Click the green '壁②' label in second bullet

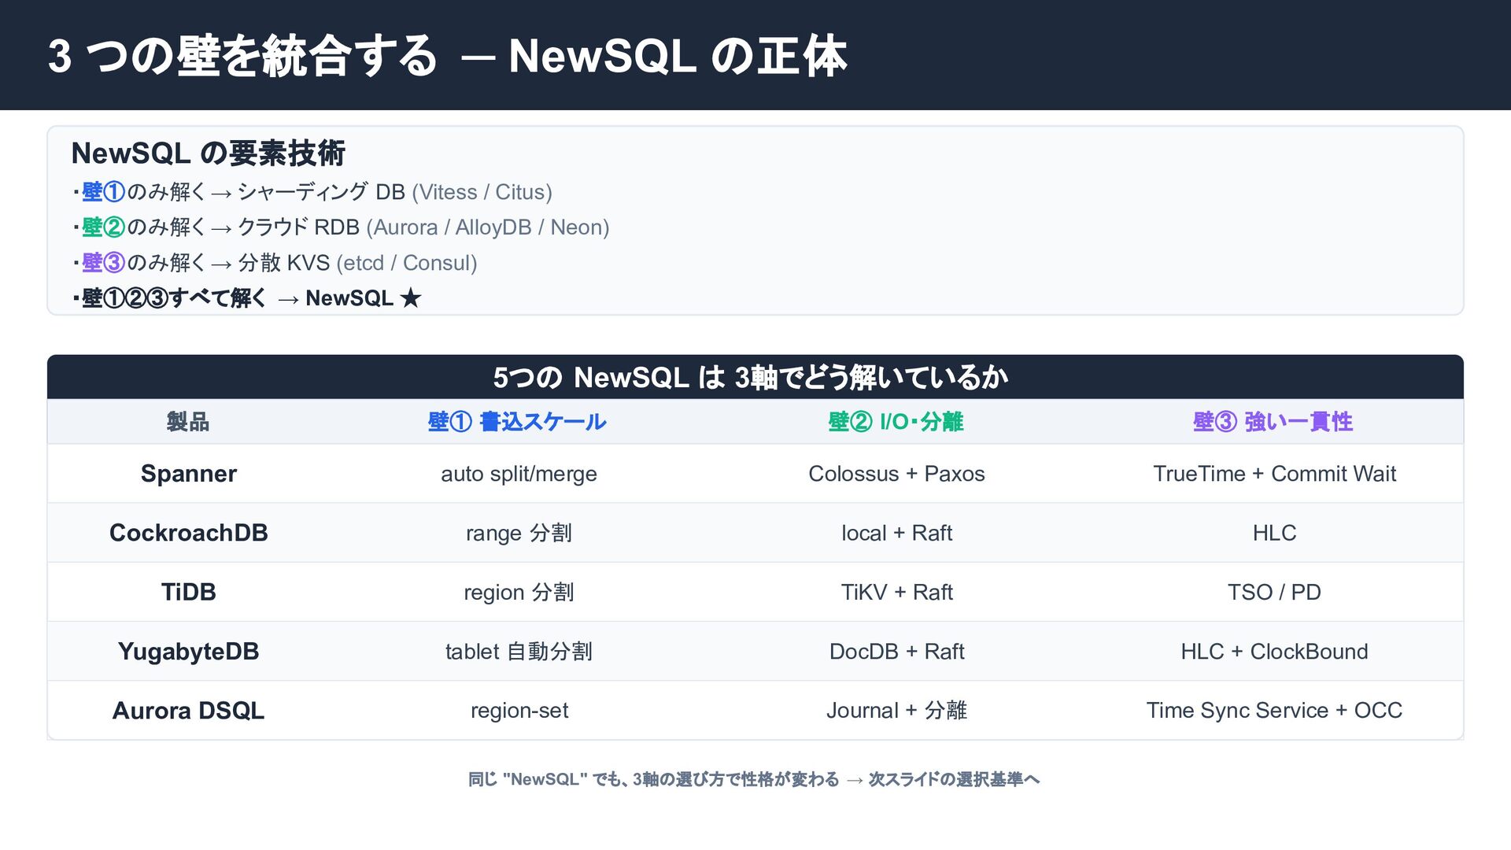pos(103,227)
